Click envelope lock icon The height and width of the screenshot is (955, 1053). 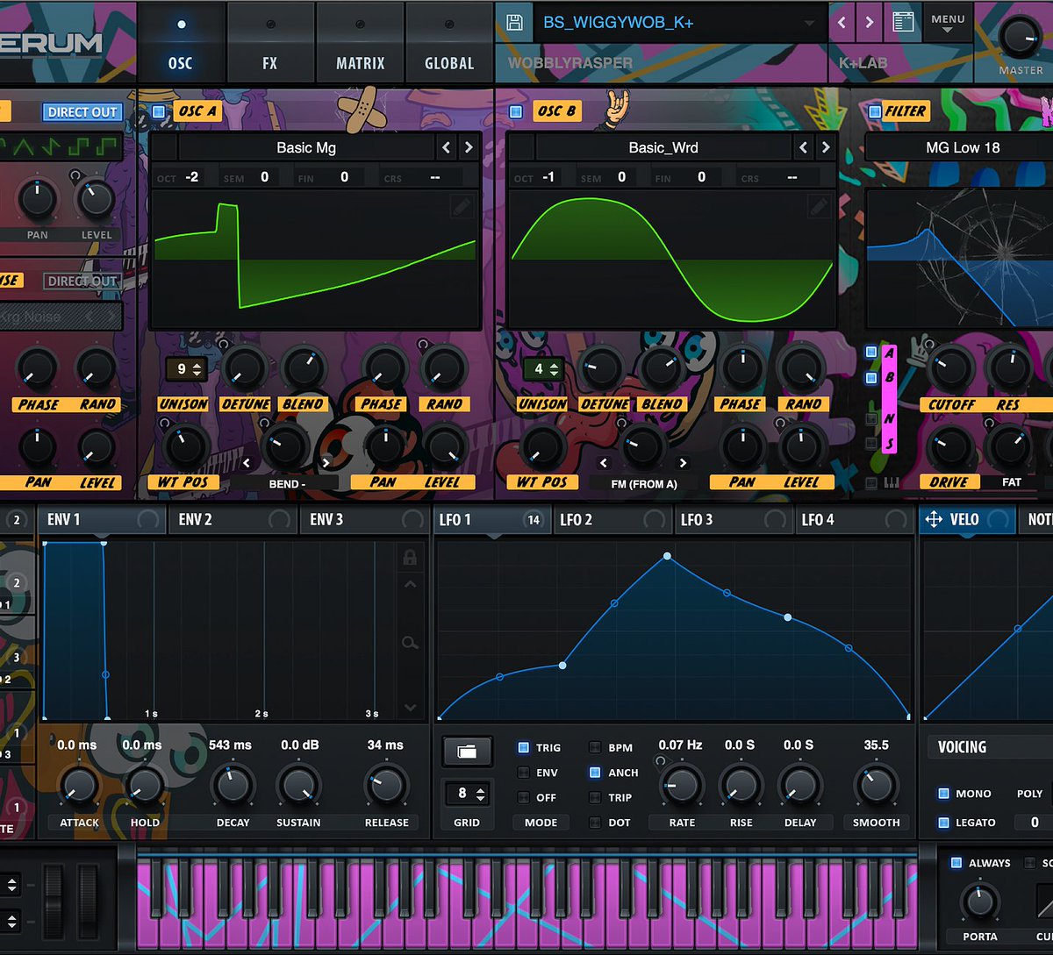coord(409,557)
